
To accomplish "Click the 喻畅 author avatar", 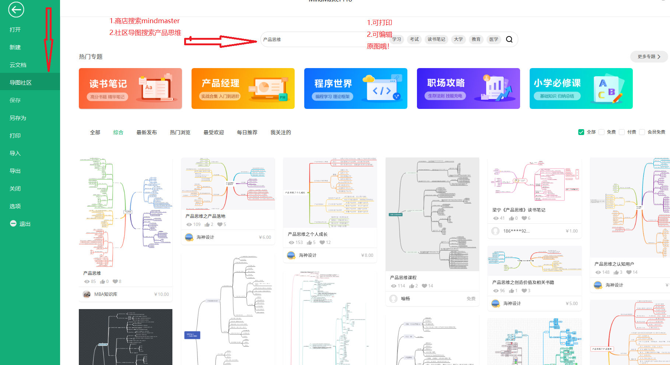I will point(394,299).
